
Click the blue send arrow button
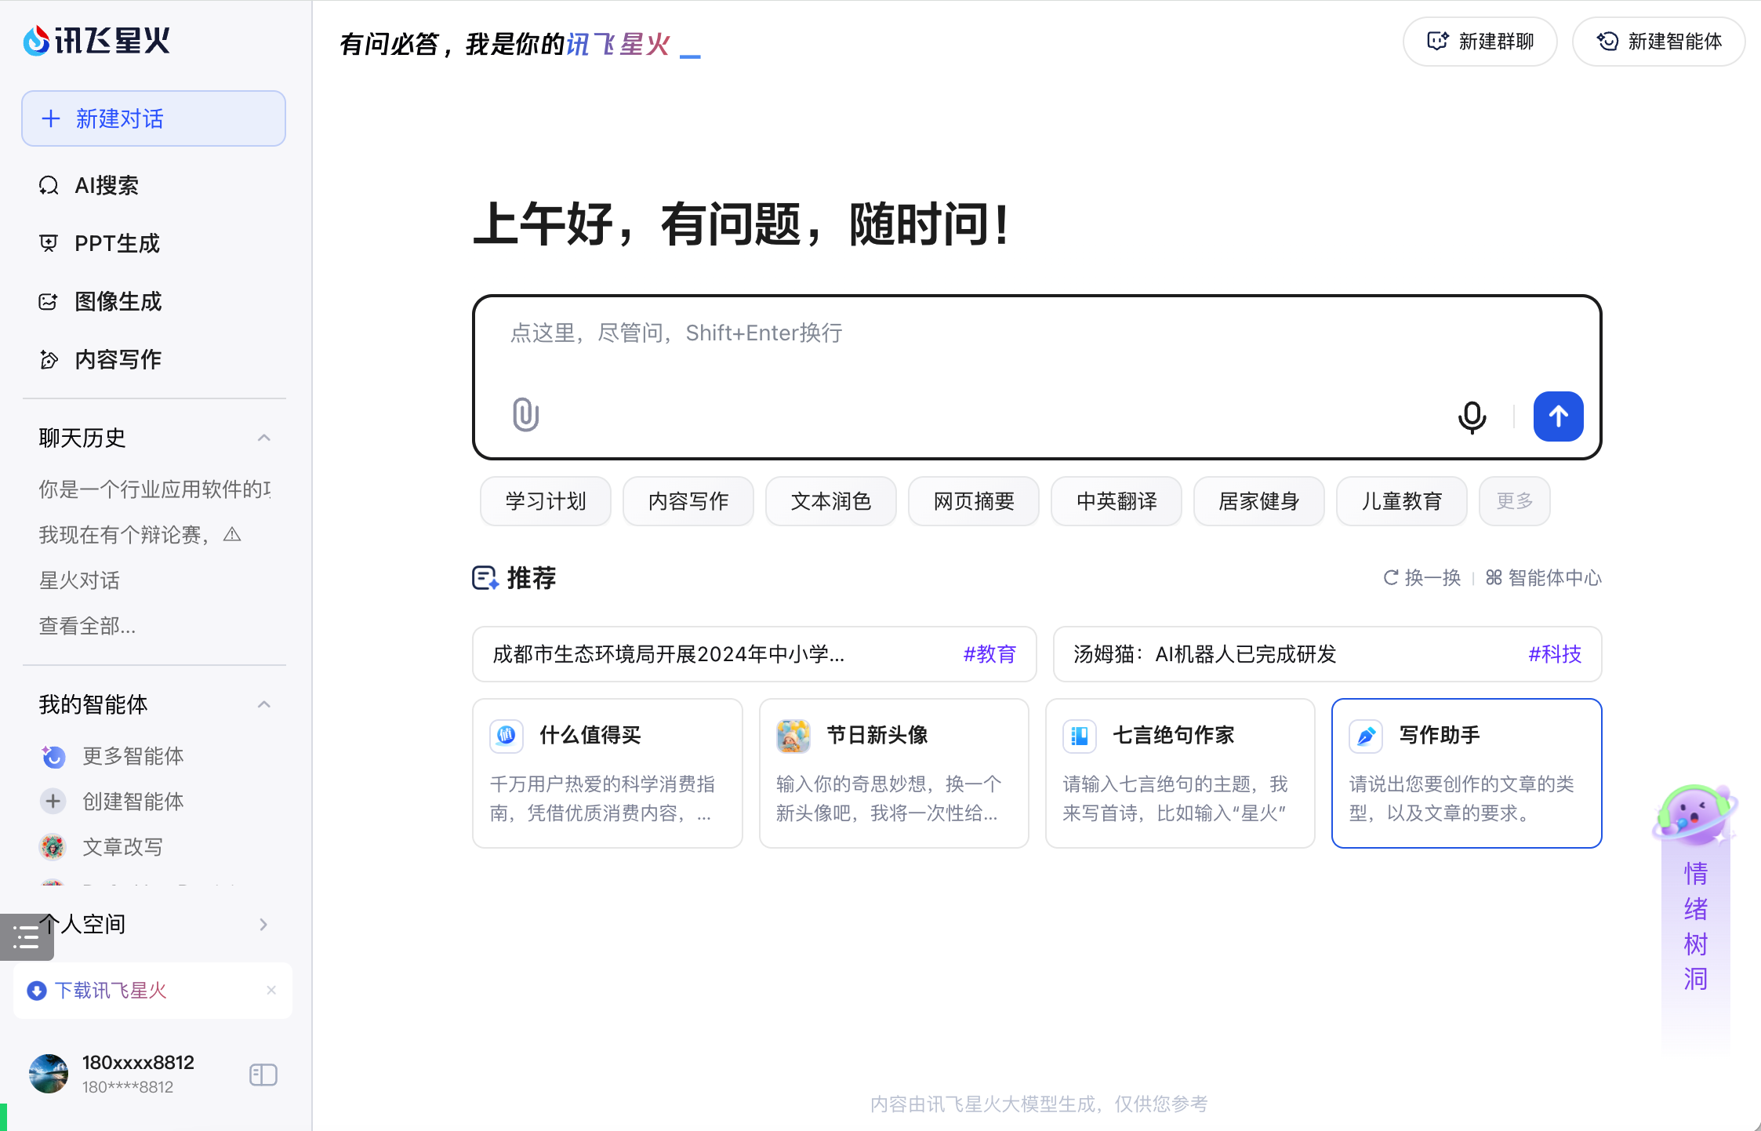[x=1558, y=416]
